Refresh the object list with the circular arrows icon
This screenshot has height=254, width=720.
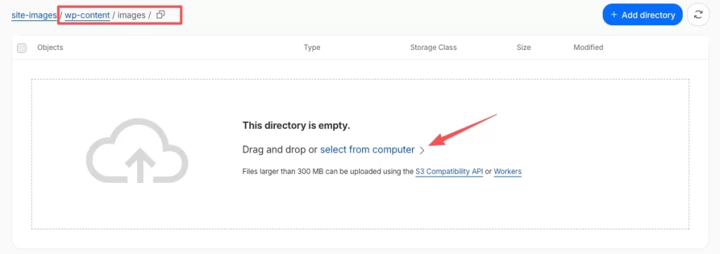pyautogui.click(x=698, y=15)
